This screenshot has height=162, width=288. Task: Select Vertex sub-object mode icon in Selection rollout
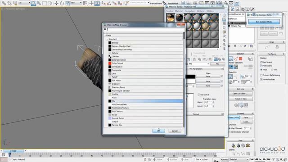[231, 59]
